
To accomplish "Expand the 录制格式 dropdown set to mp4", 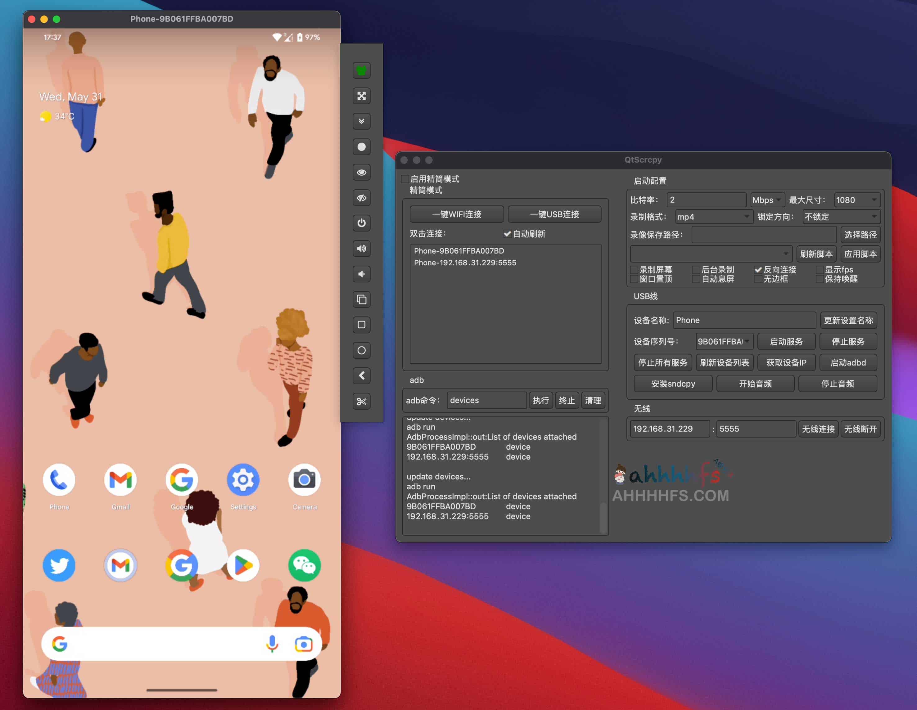I will click(713, 217).
